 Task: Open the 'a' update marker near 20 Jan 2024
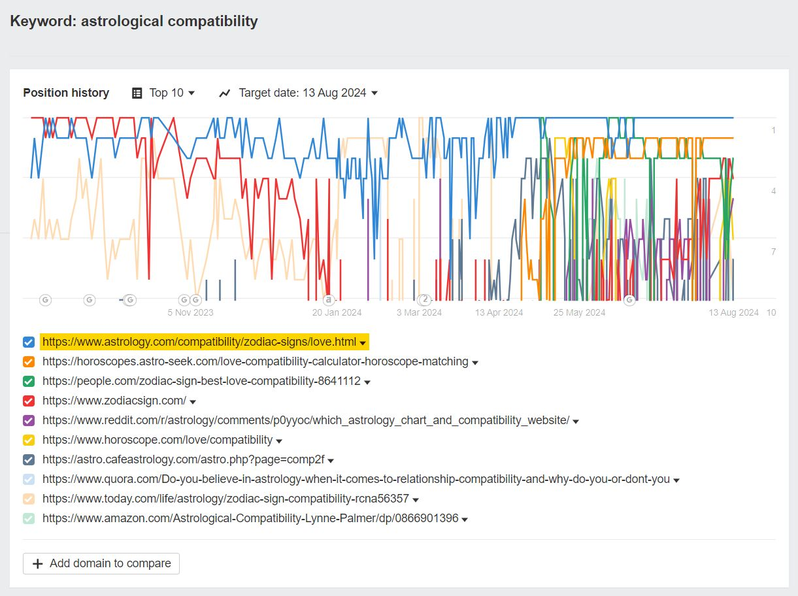click(328, 299)
